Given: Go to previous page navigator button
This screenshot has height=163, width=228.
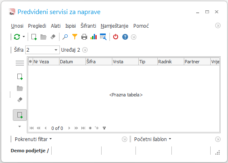Looking at the screenshot, I should tap(38, 128).
